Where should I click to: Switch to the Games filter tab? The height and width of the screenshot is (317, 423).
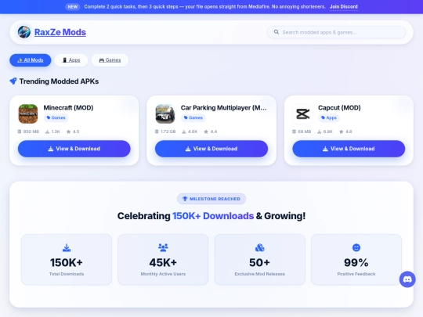click(110, 60)
